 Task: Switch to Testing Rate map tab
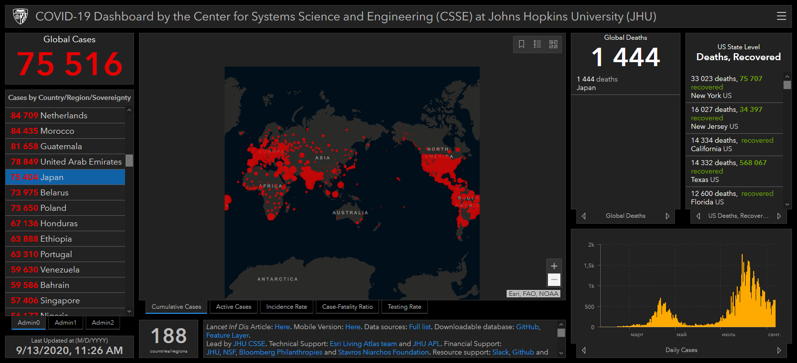pos(404,307)
